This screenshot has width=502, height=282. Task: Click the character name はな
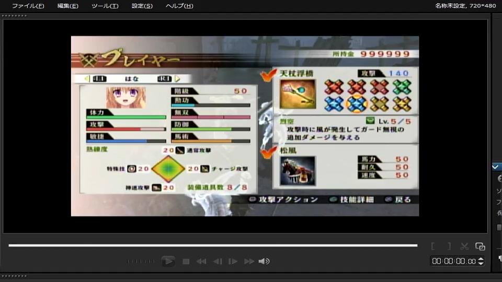click(x=132, y=78)
